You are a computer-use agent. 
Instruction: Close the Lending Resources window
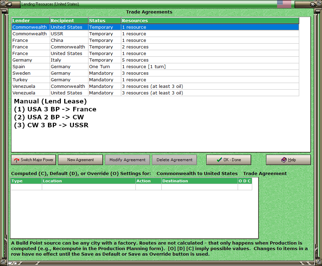313,4
